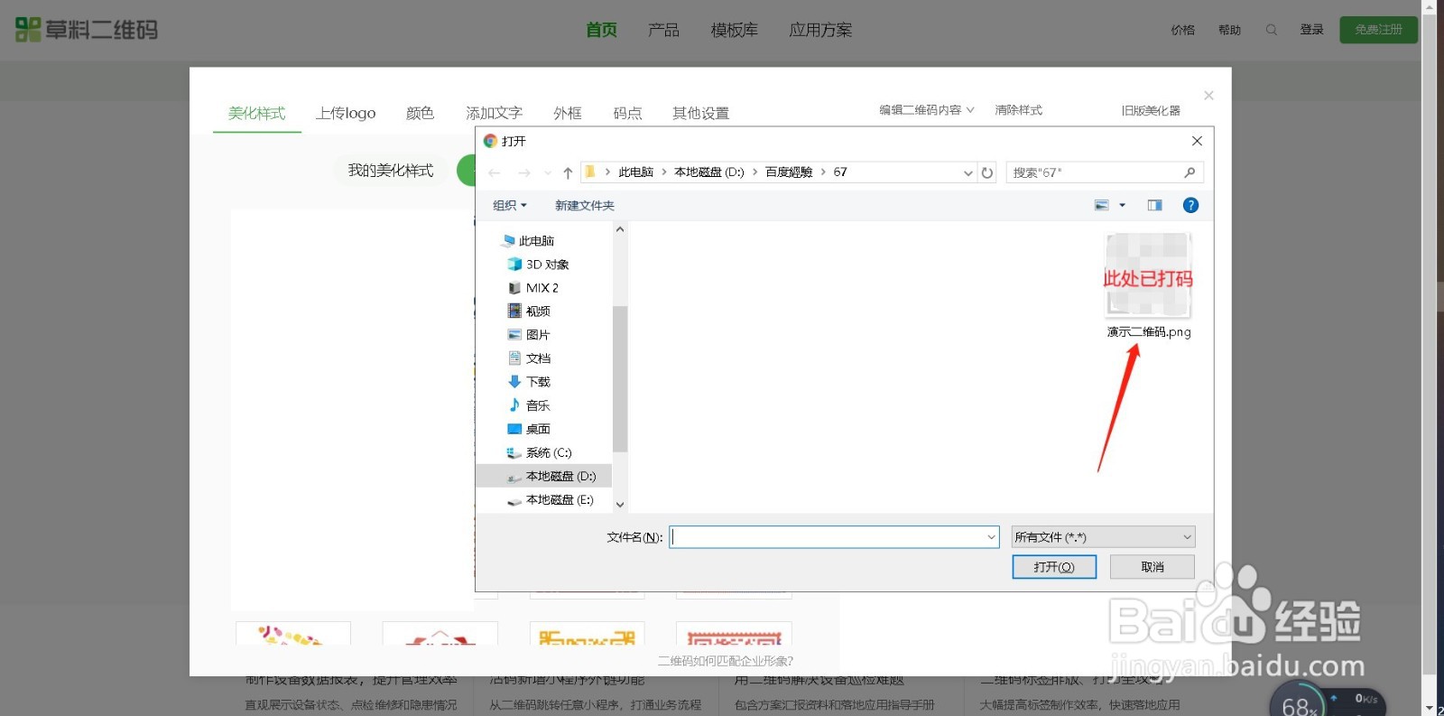Click the 草料二维码 logo

87,30
